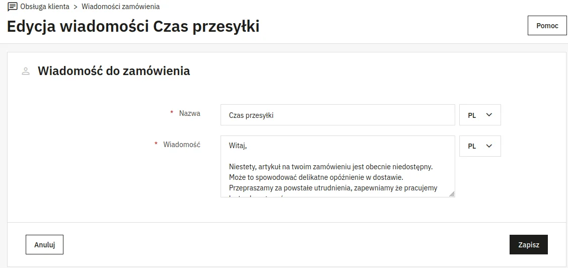The width and height of the screenshot is (568, 268).
Task: Save the message with Zapisz
Action: coord(529,245)
